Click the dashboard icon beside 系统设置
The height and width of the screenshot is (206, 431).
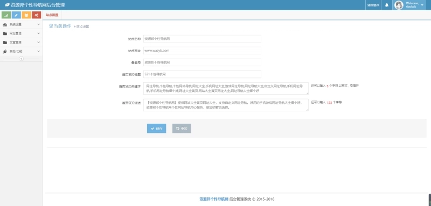pyautogui.click(x=5, y=24)
